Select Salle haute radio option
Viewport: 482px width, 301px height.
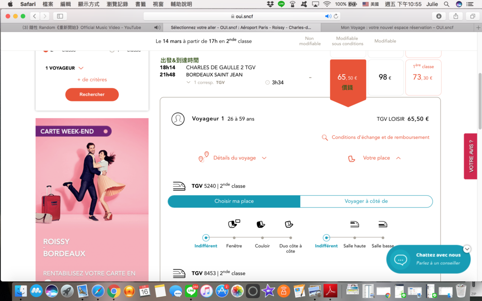pos(354,238)
